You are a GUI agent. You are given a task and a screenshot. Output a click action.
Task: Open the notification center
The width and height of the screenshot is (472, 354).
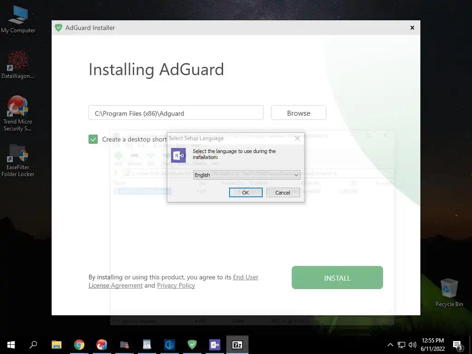(x=458, y=345)
